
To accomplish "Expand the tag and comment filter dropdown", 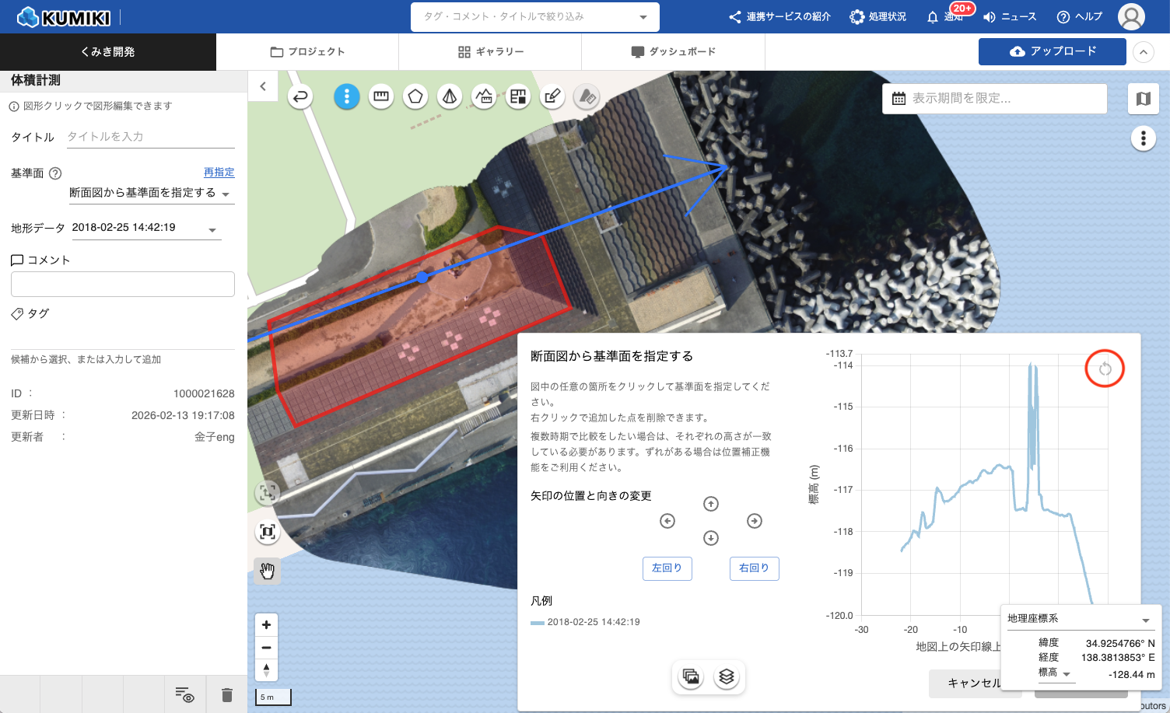I will (643, 17).
